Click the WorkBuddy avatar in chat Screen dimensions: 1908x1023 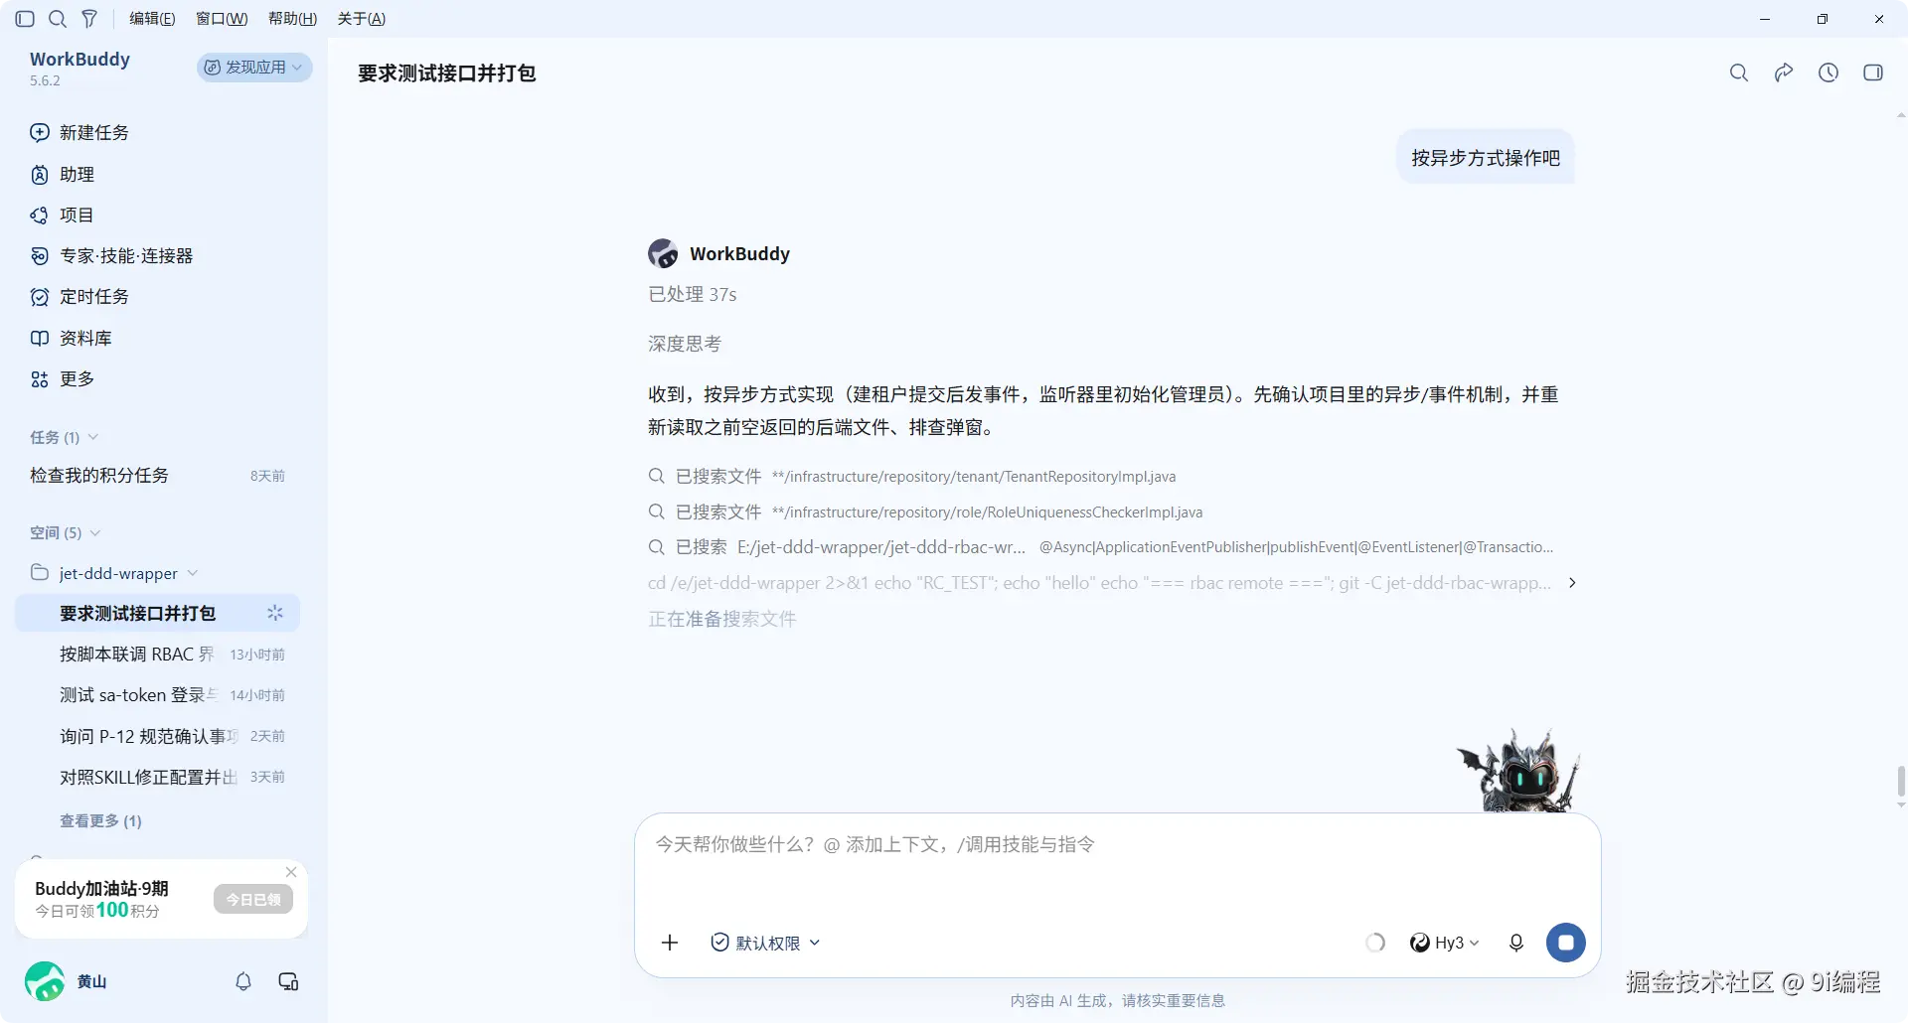(663, 253)
